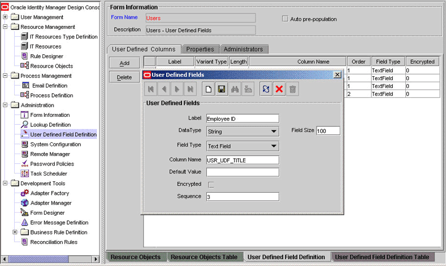
Task: Save the user defined field
Action: pyautogui.click(x=222, y=89)
